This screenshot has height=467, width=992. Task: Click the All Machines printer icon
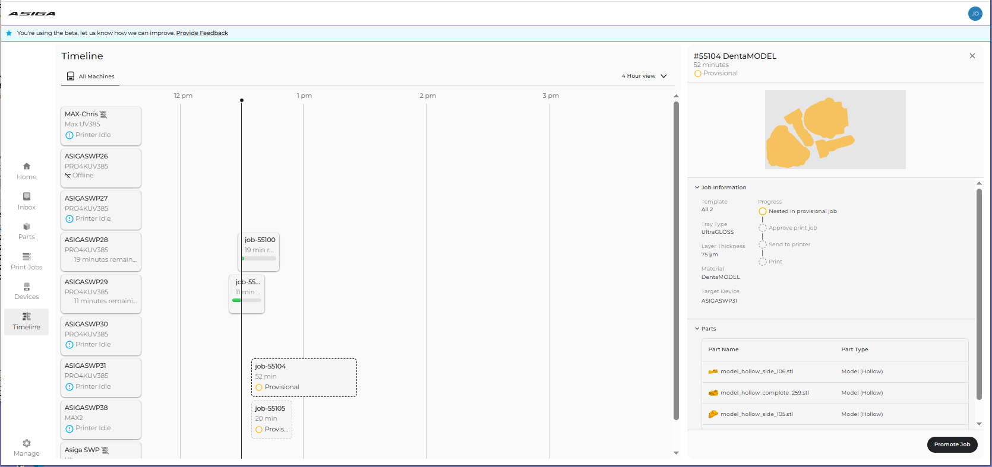pos(71,76)
